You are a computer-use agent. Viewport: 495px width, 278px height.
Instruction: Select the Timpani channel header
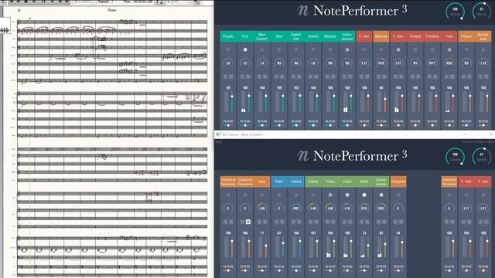tap(466, 36)
